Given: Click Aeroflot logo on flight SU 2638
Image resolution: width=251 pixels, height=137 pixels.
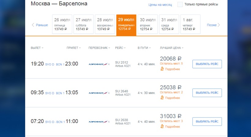Looking at the screenshot, I should 99,121.
